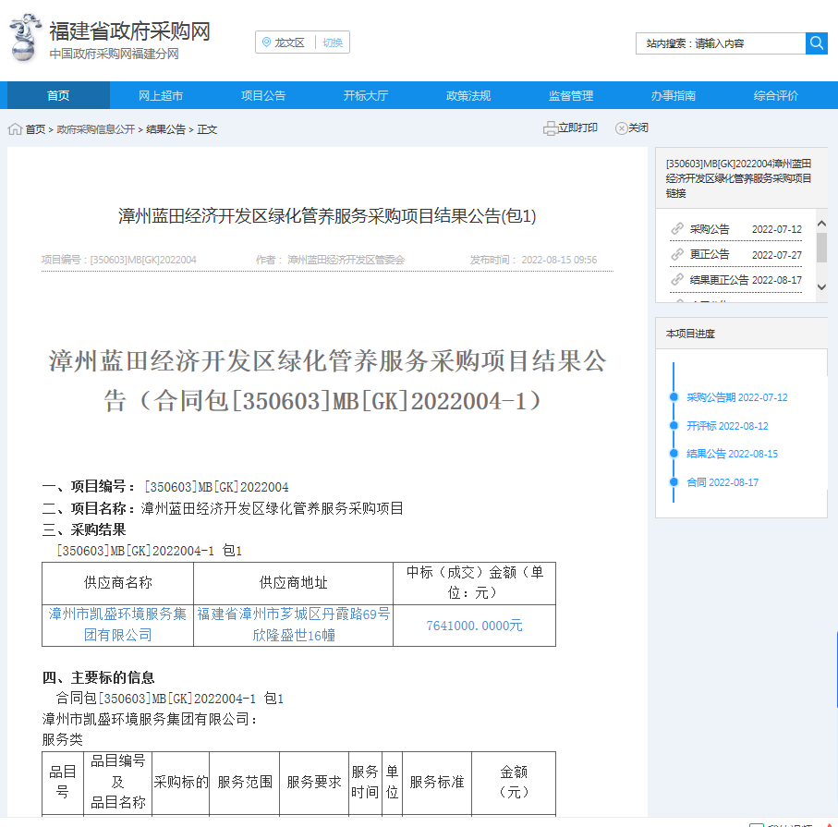Open the 网上超市 navigation tab

[161, 96]
